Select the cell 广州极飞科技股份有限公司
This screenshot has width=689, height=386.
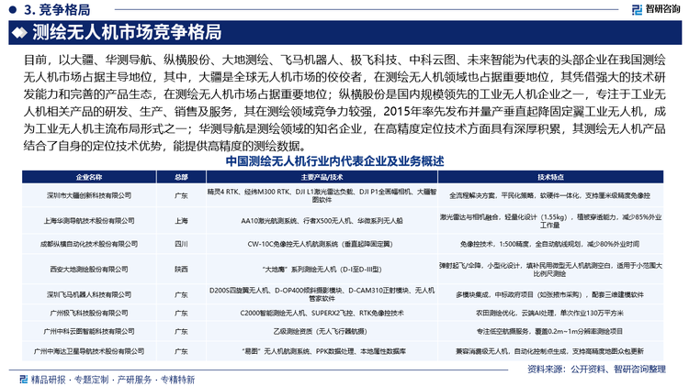89,314
